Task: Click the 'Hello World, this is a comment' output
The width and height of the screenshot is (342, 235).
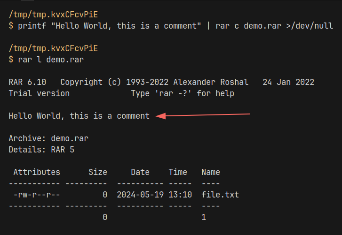Action: pyautogui.click(x=79, y=116)
